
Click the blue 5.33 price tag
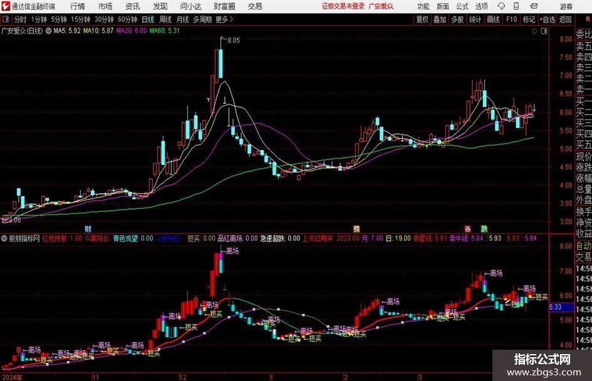561,307
